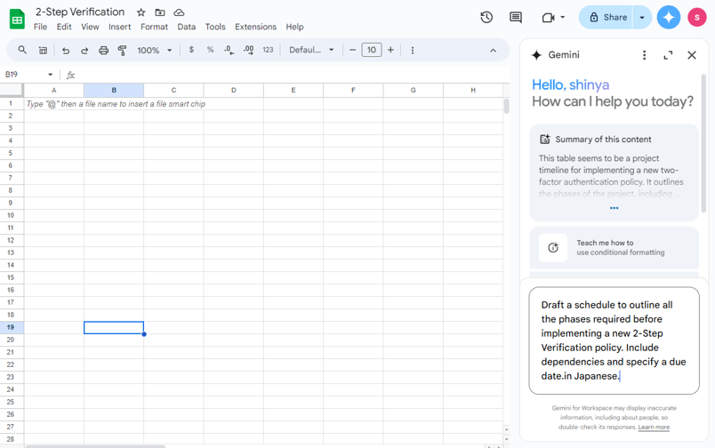Image resolution: width=715 pixels, height=448 pixels.
Task: Click the redo arrow
Action: (x=84, y=50)
